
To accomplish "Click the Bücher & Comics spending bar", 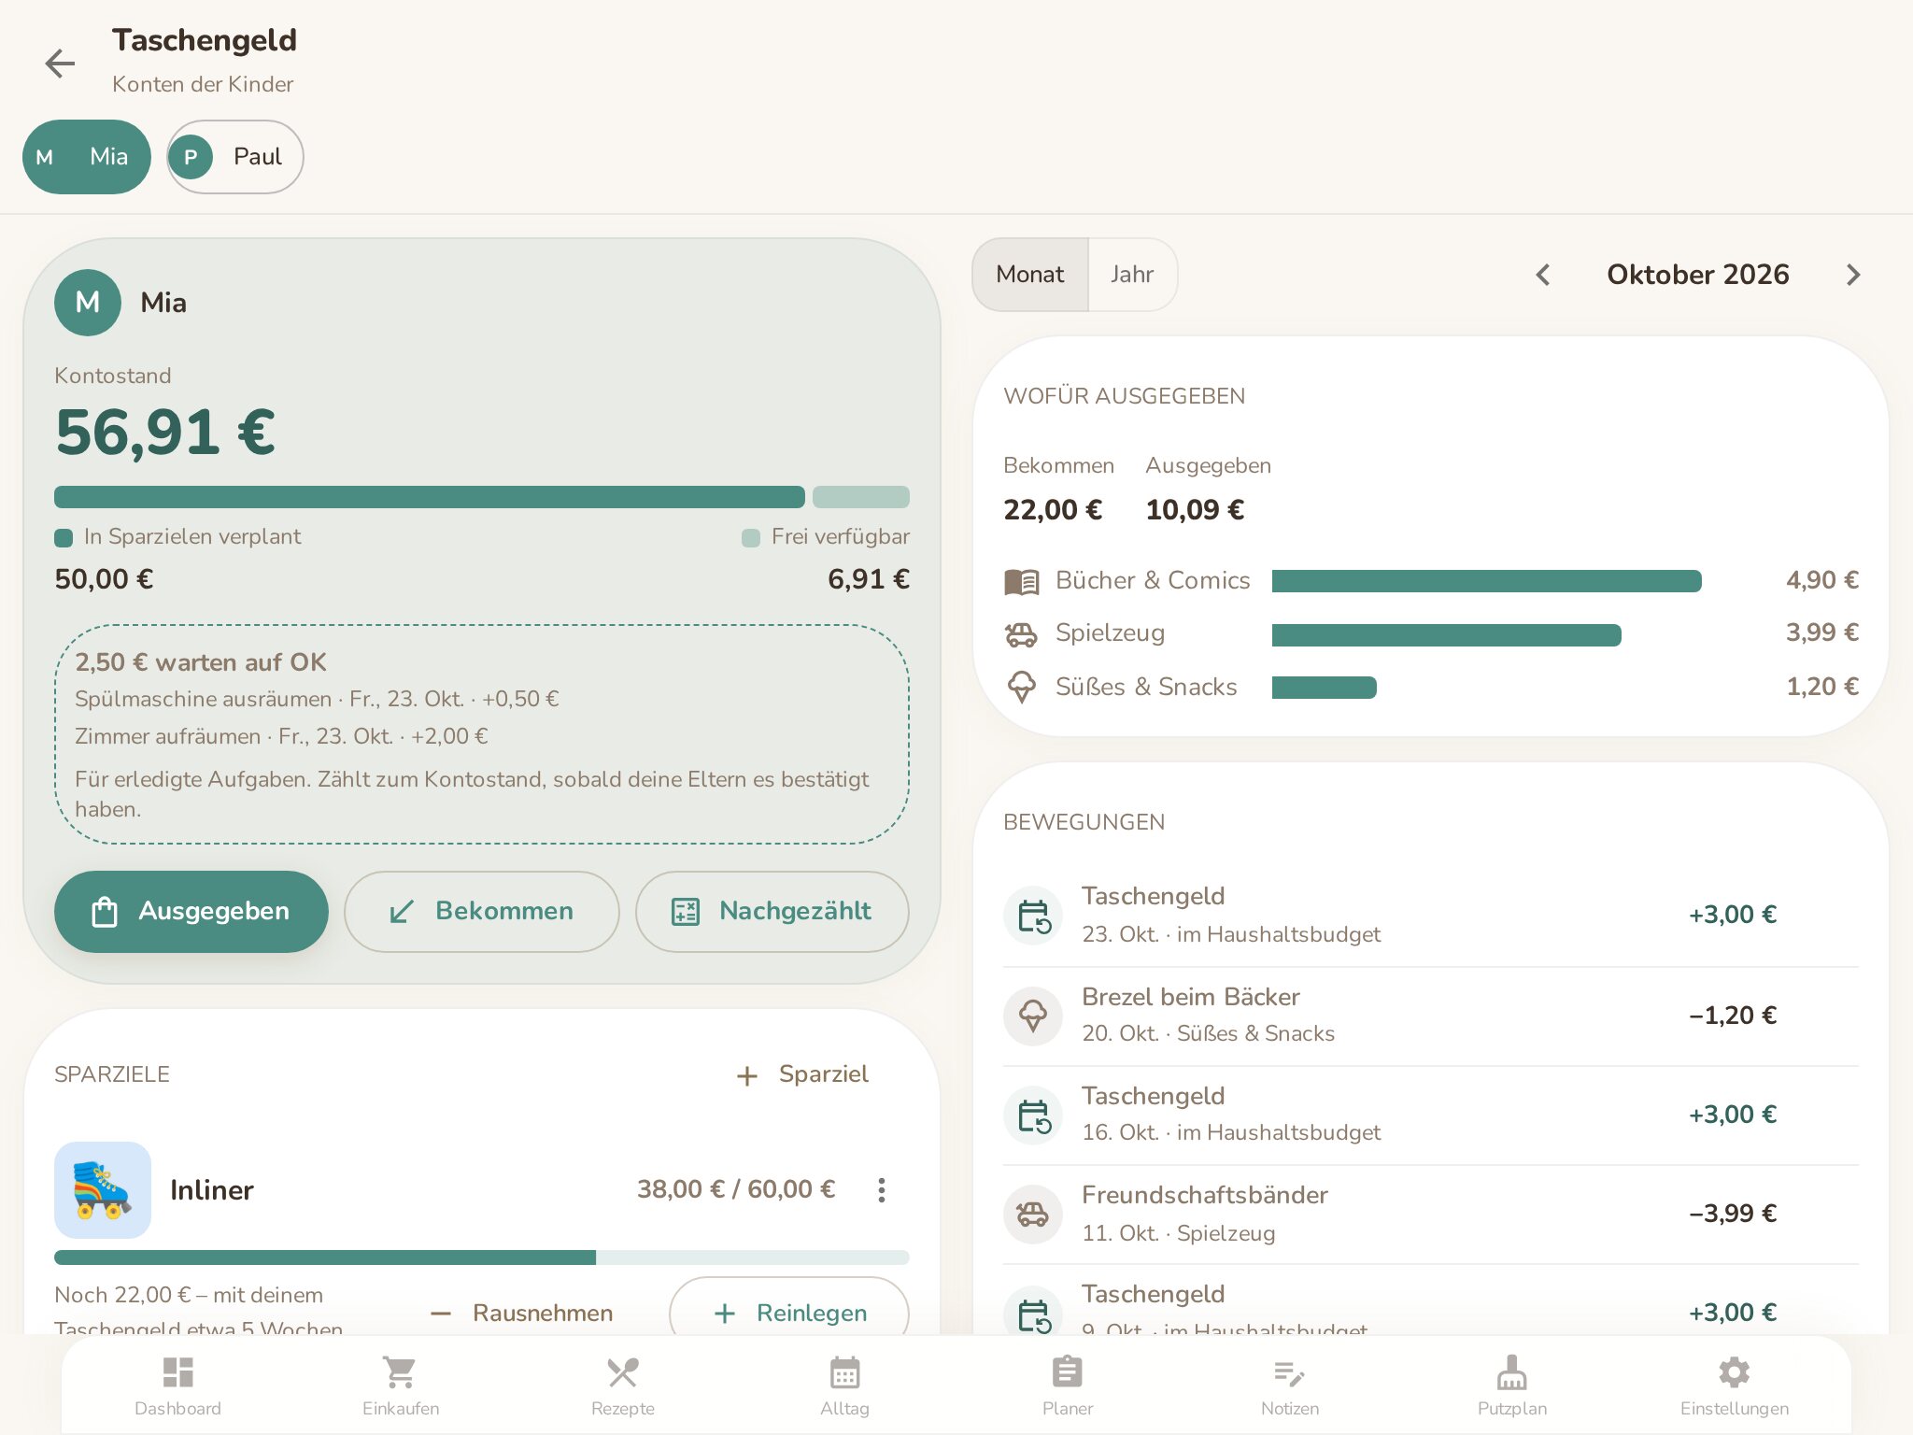I will [1487, 581].
